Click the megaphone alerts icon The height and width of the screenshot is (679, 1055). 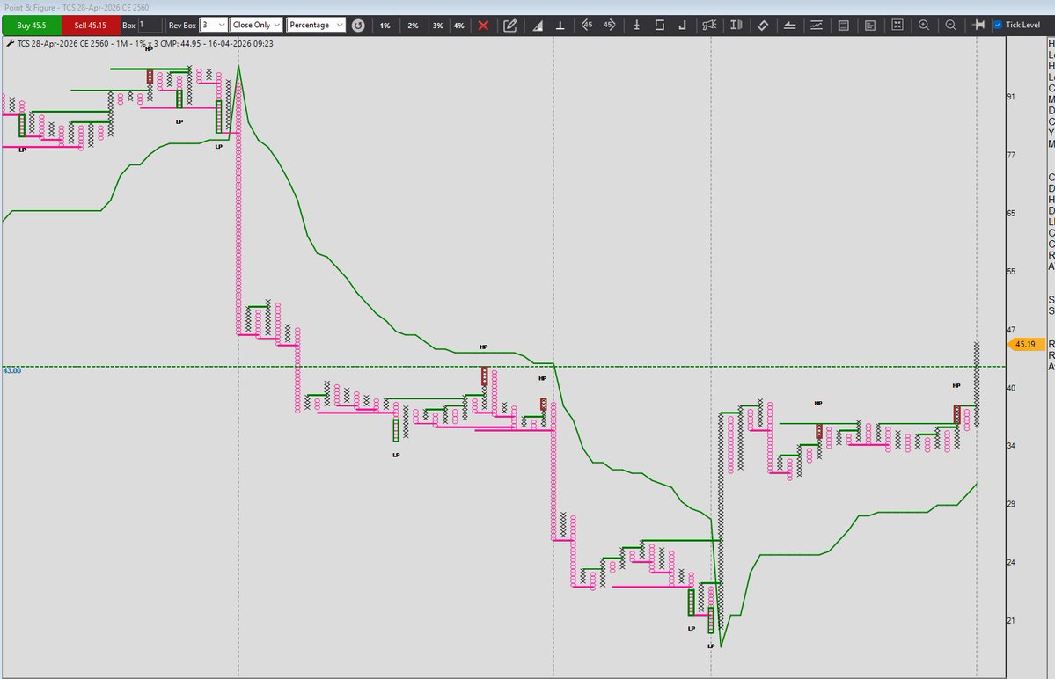point(709,25)
